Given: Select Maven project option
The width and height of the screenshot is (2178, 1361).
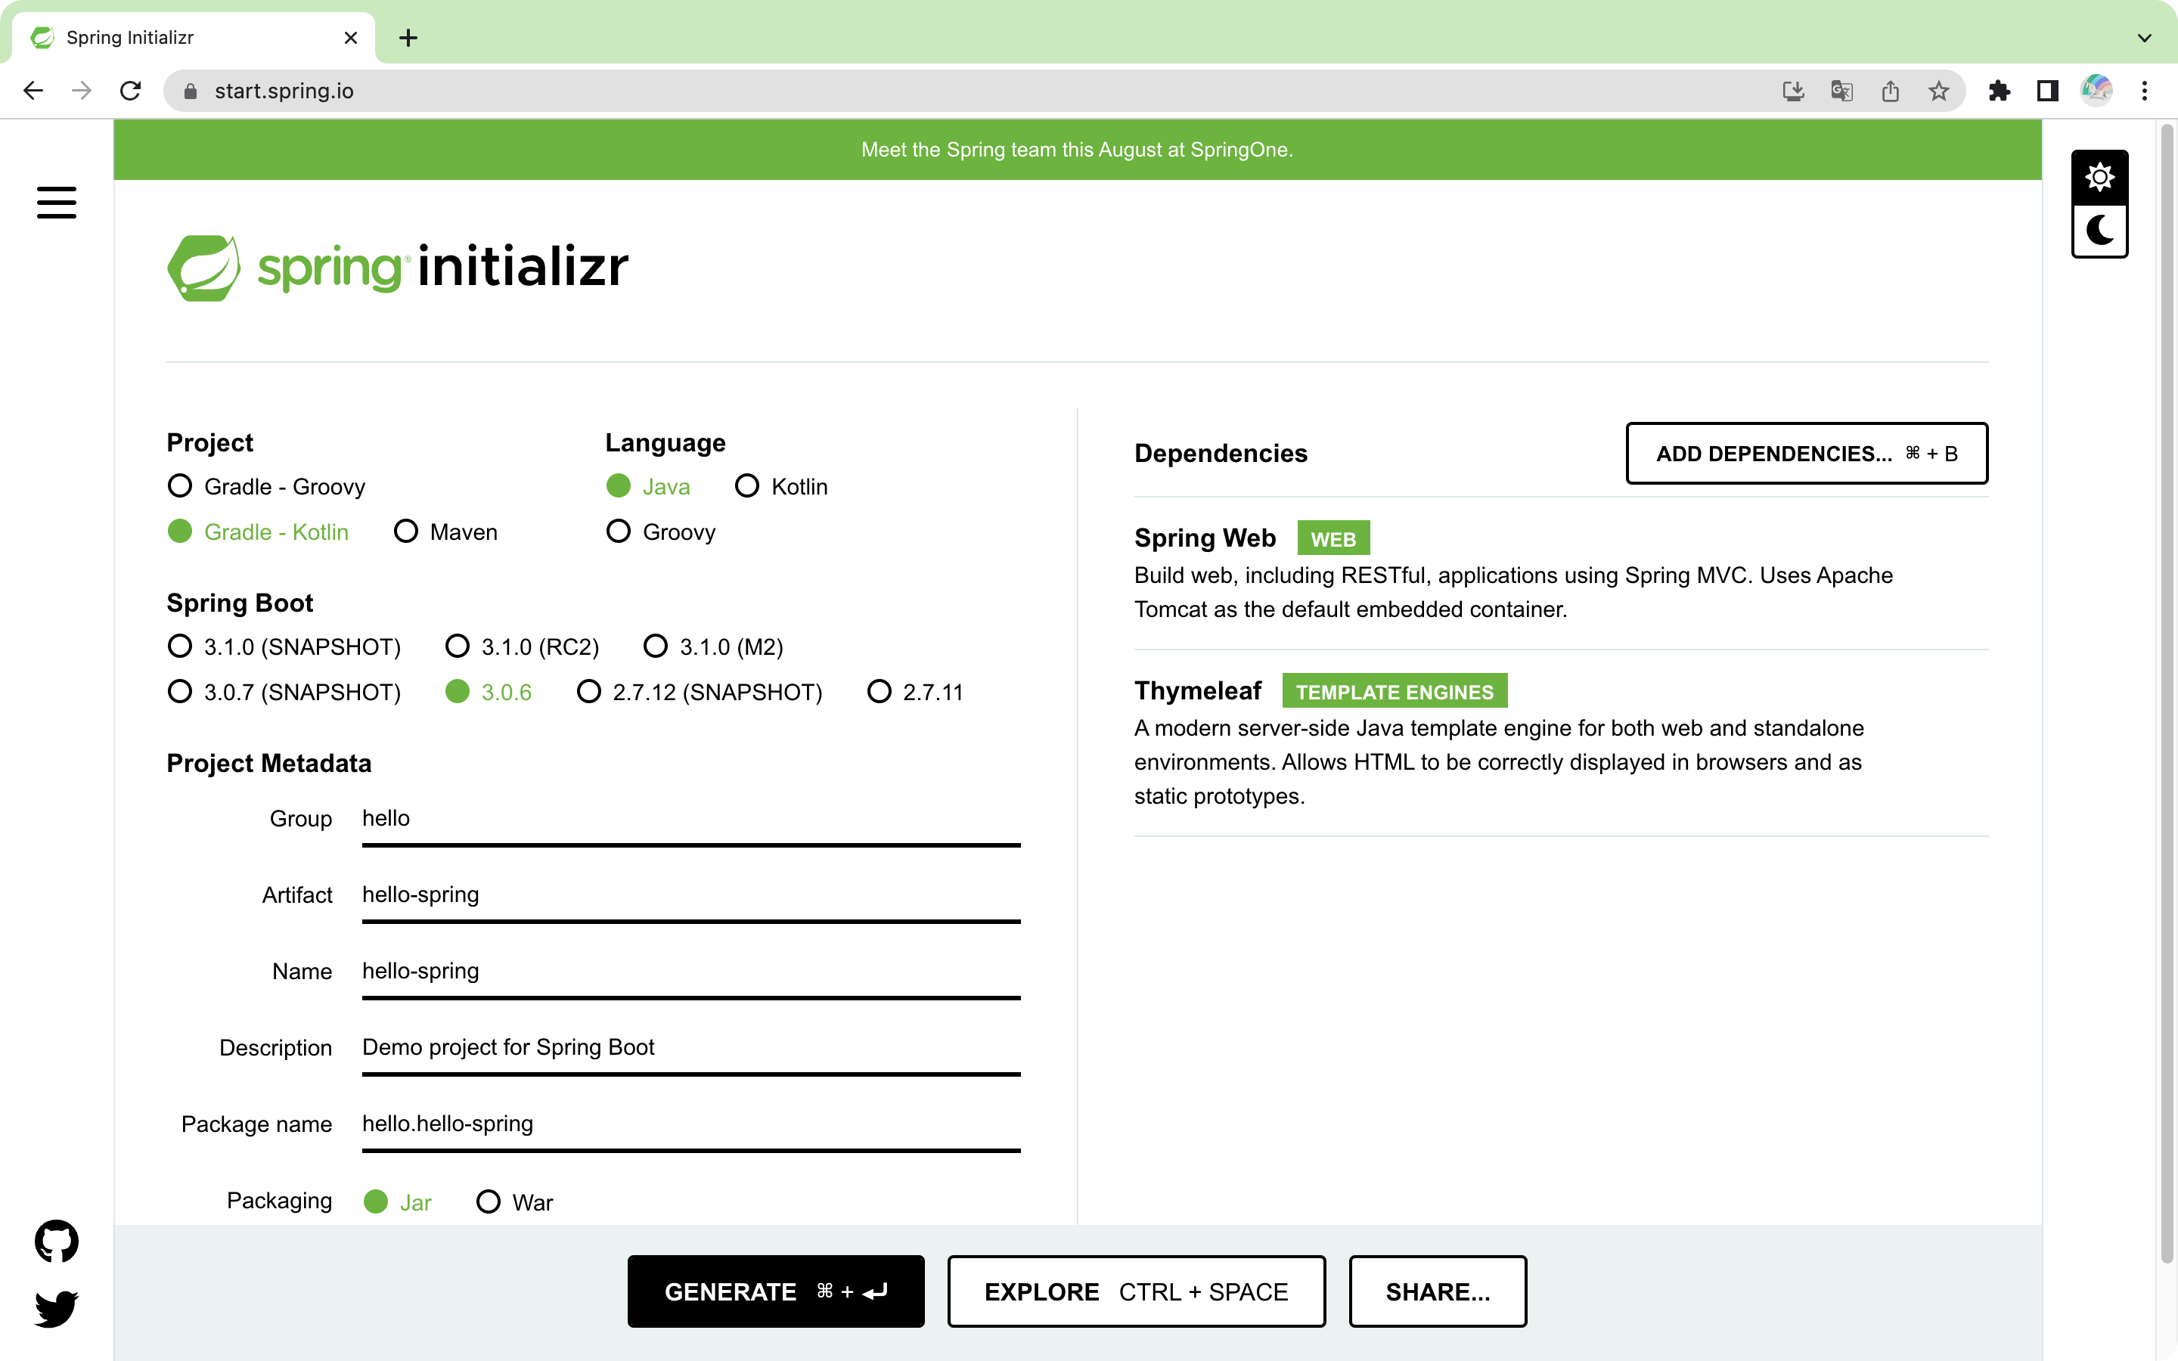Looking at the screenshot, I should tap(445, 532).
